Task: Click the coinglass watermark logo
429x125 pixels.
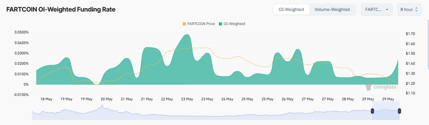Action: (x=380, y=87)
